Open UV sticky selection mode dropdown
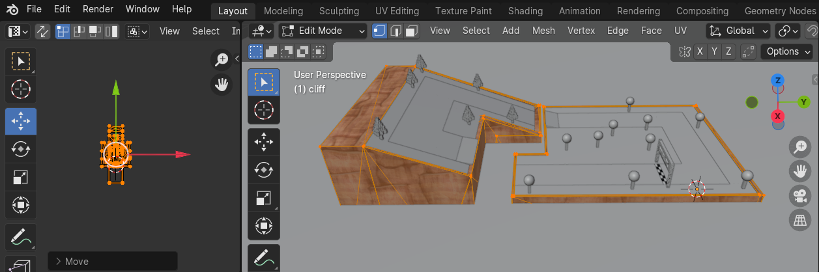This screenshot has width=819, height=272. [137, 31]
